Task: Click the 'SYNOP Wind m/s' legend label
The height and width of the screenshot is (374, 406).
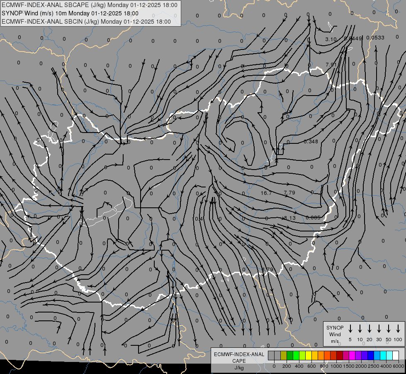Action: click(x=335, y=335)
